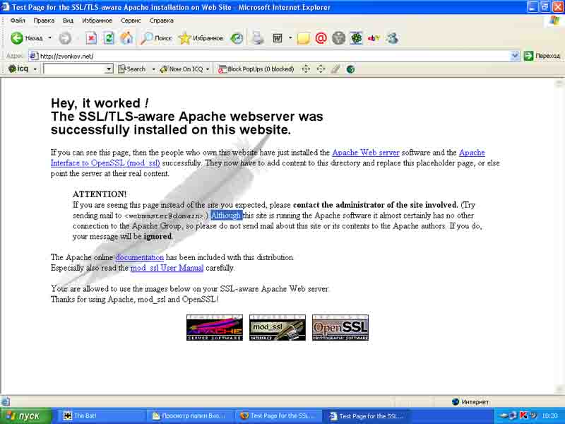Click the Переход go button
The height and width of the screenshot is (424, 565).
(542, 56)
